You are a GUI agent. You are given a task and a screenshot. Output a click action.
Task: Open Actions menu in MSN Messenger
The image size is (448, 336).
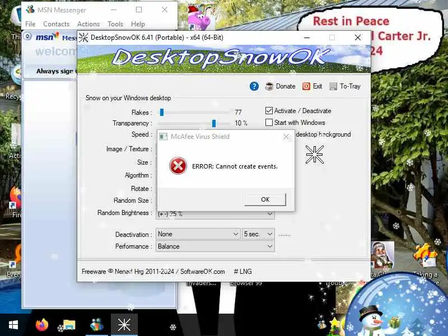click(88, 24)
